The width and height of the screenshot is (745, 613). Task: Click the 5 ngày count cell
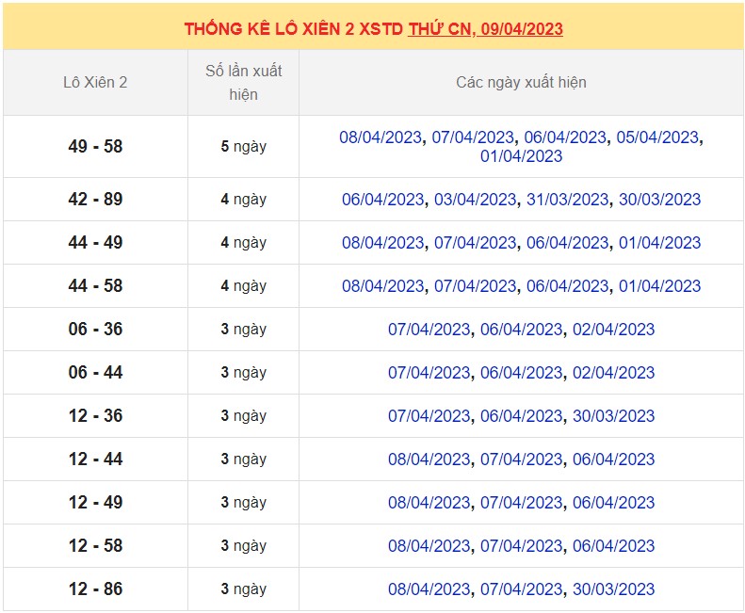point(243,147)
